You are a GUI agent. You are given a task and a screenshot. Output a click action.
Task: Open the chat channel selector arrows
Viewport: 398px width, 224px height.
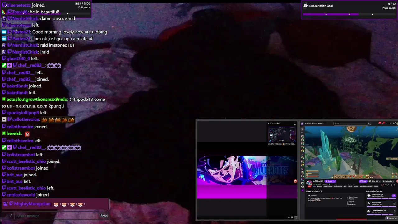click(x=11, y=216)
